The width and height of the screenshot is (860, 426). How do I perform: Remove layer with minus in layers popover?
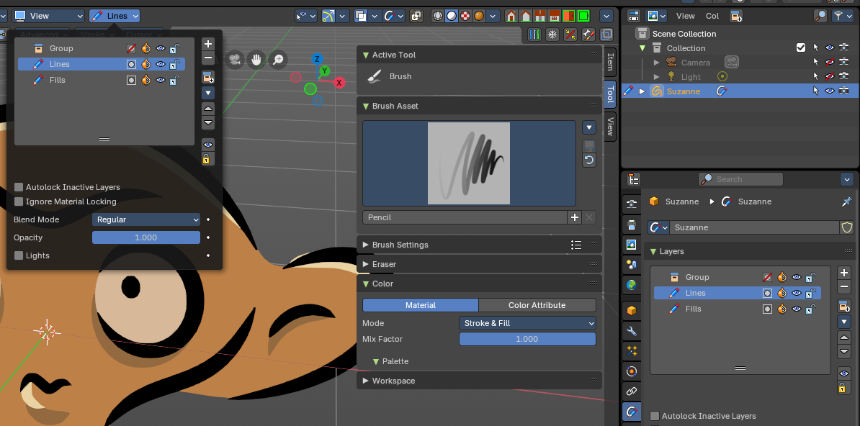[208, 58]
